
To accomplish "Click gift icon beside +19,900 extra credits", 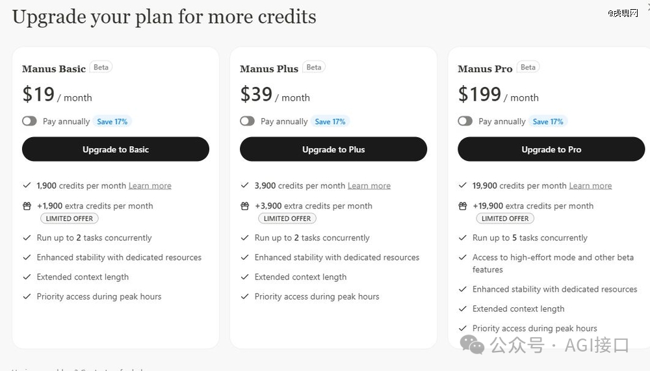I will [x=463, y=206].
